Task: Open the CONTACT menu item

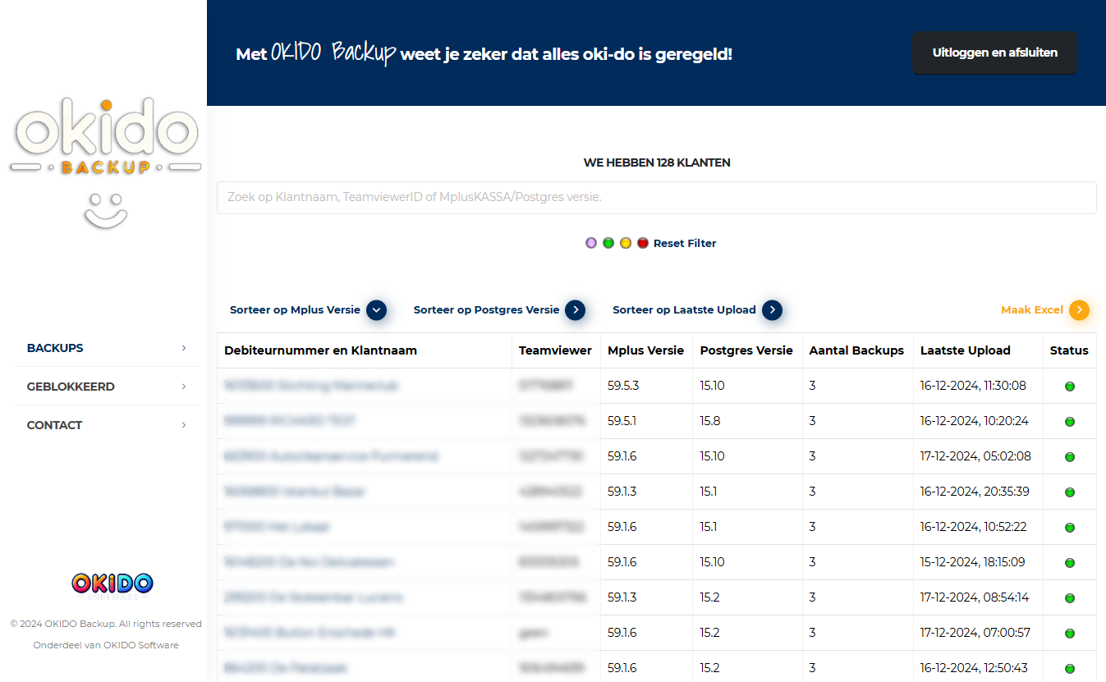Action: tap(55, 425)
